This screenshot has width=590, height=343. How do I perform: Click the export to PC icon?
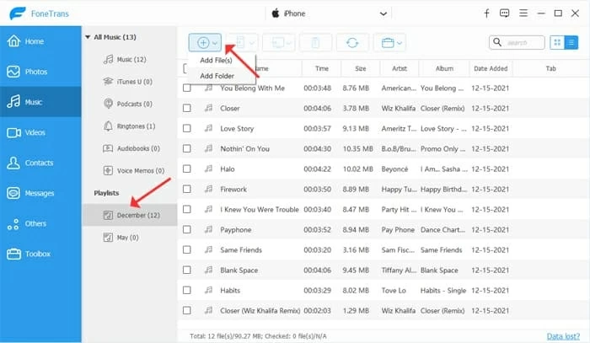(x=278, y=43)
